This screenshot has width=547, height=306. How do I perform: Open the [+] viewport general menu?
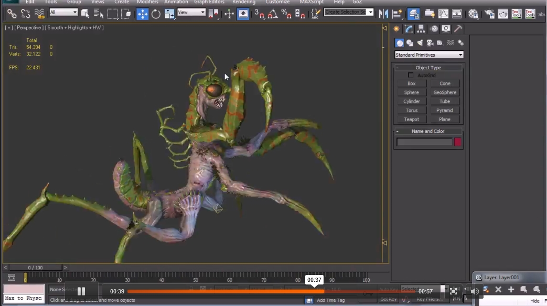(9, 28)
